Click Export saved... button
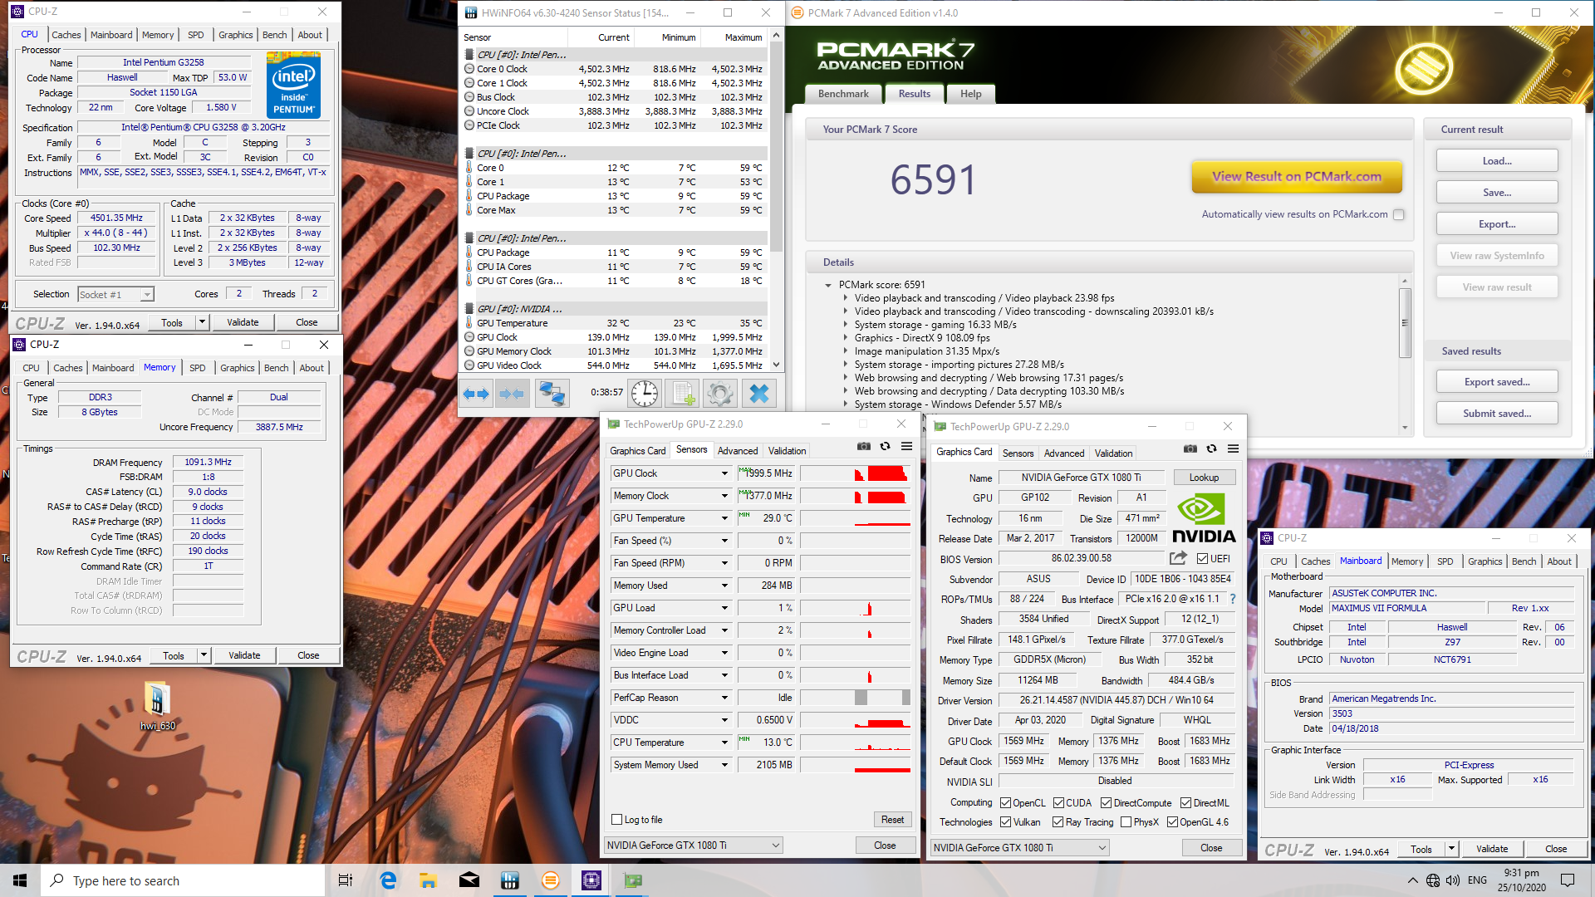Viewport: 1595px width, 897px height. click(1497, 382)
